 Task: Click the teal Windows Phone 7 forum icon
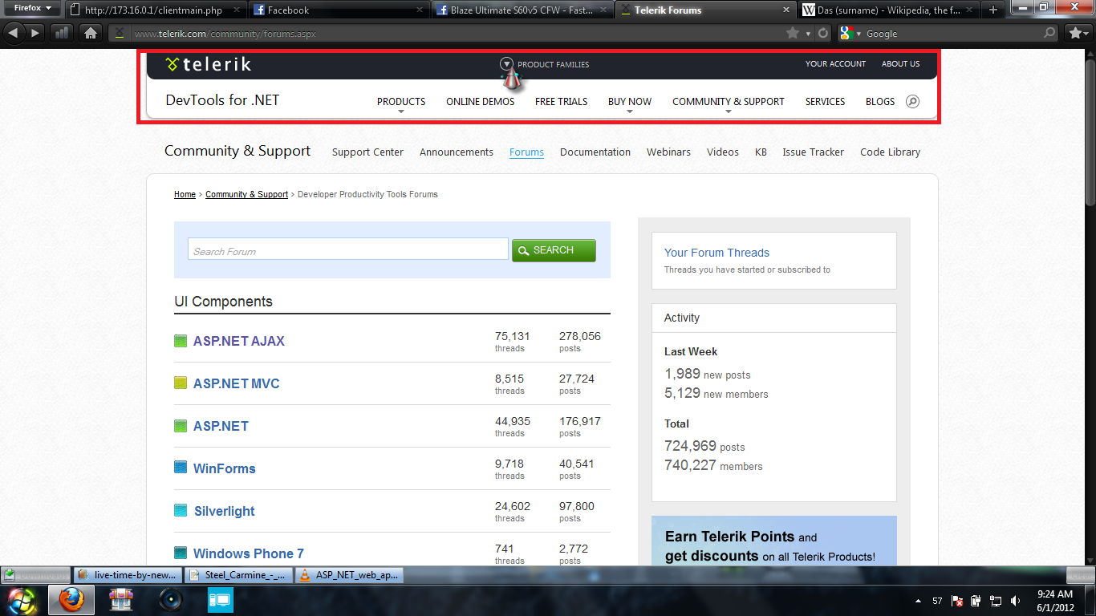[x=181, y=553]
